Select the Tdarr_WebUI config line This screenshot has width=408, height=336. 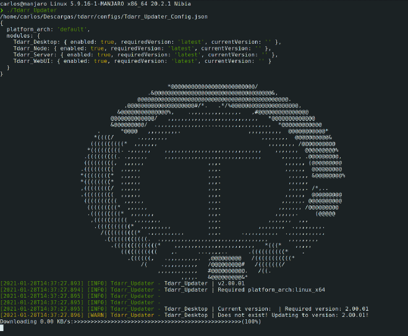point(142,61)
